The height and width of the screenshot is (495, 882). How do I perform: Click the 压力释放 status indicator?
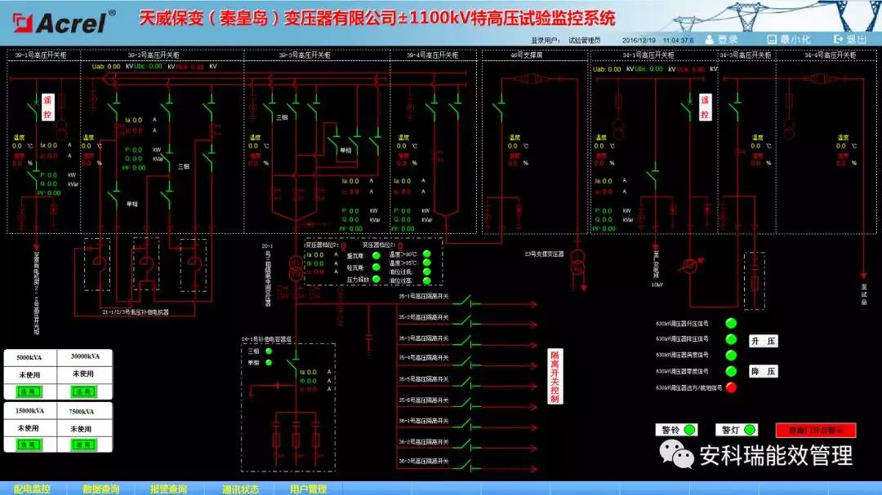[376, 279]
